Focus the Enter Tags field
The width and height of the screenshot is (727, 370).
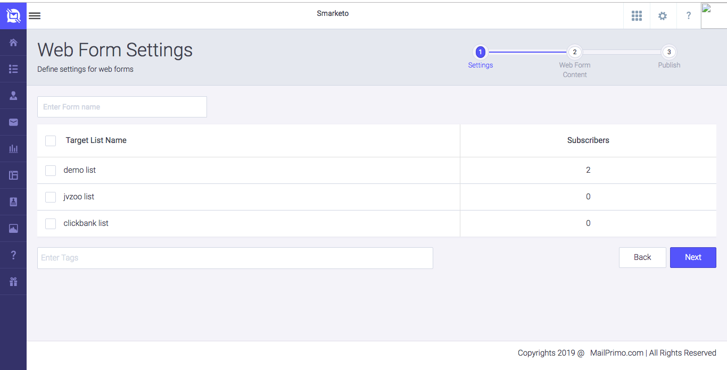(235, 258)
